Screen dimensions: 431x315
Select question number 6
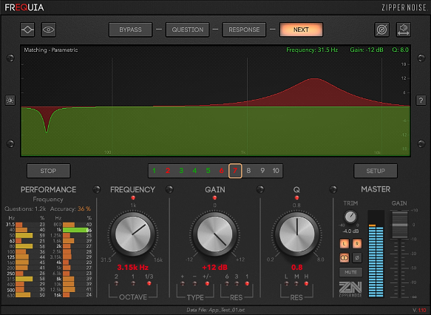pyautogui.click(x=222, y=171)
